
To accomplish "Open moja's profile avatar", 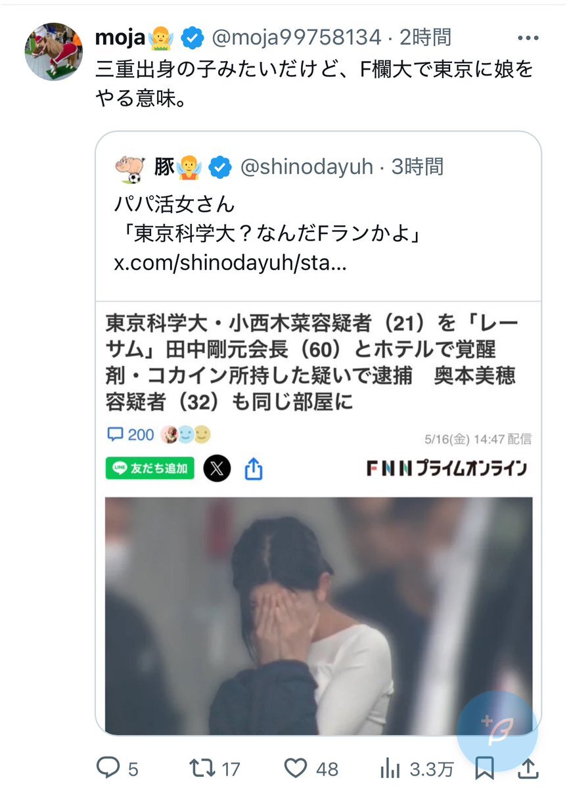I will pyautogui.click(x=54, y=51).
